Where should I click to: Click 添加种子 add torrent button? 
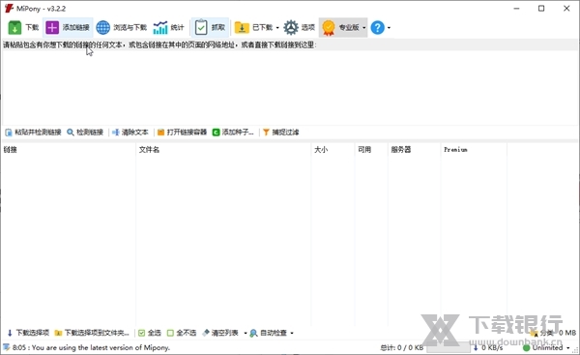233,133
